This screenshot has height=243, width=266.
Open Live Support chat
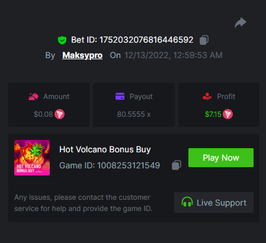(214, 203)
